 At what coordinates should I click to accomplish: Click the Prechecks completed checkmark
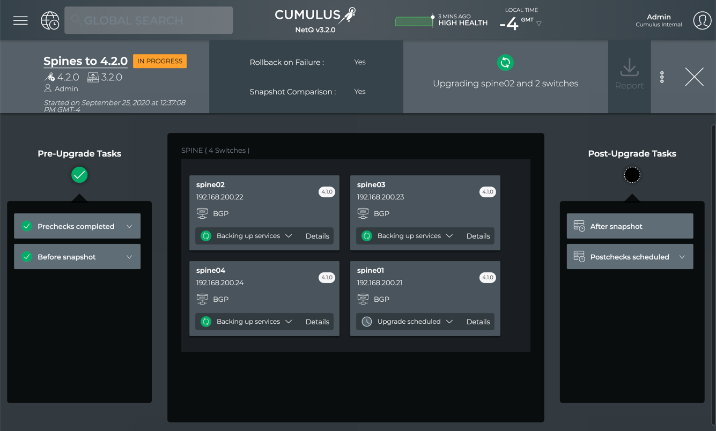click(x=27, y=226)
